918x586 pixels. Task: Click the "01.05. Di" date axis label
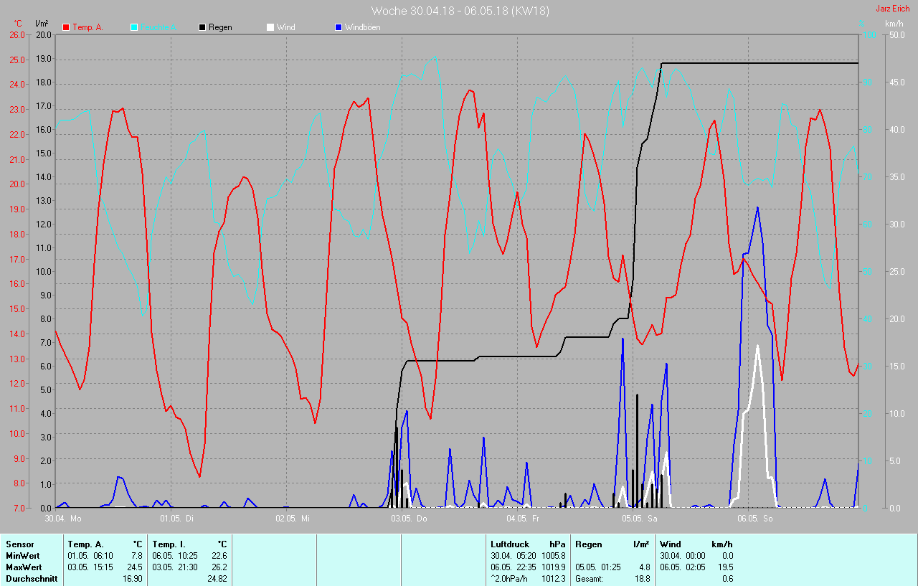[178, 518]
